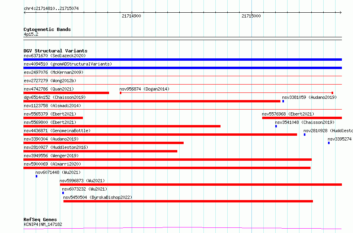
Task: Select the nsv5569800 (Ebert2021) label
Action: tap(50, 122)
